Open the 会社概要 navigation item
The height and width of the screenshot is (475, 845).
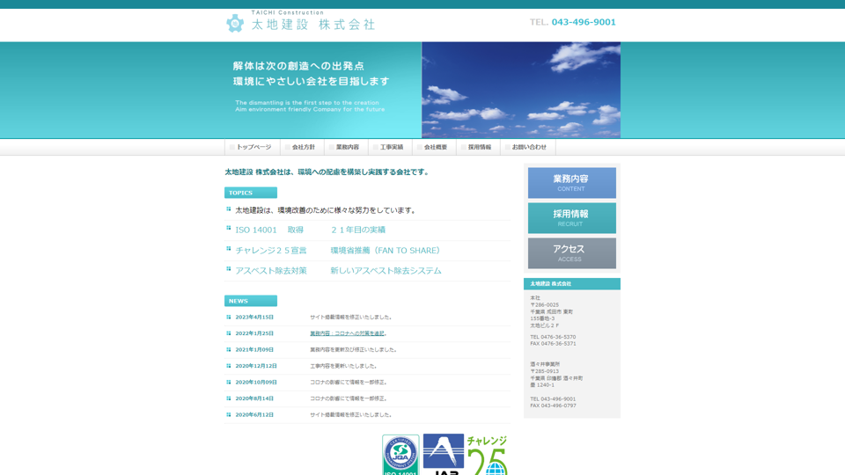435,148
